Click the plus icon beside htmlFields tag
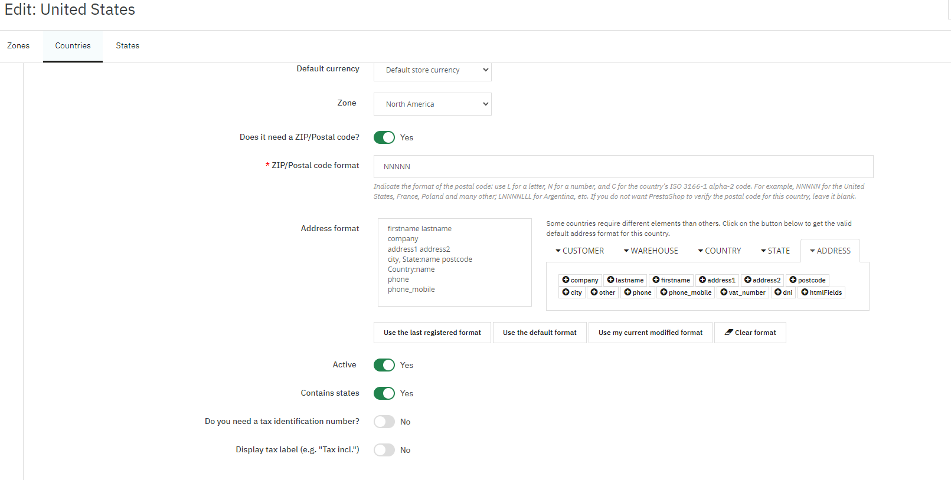The height and width of the screenshot is (480, 951). coord(805,292)
